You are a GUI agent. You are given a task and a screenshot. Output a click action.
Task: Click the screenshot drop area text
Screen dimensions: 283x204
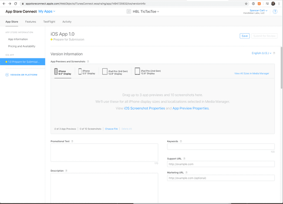(x=162, y=101)
